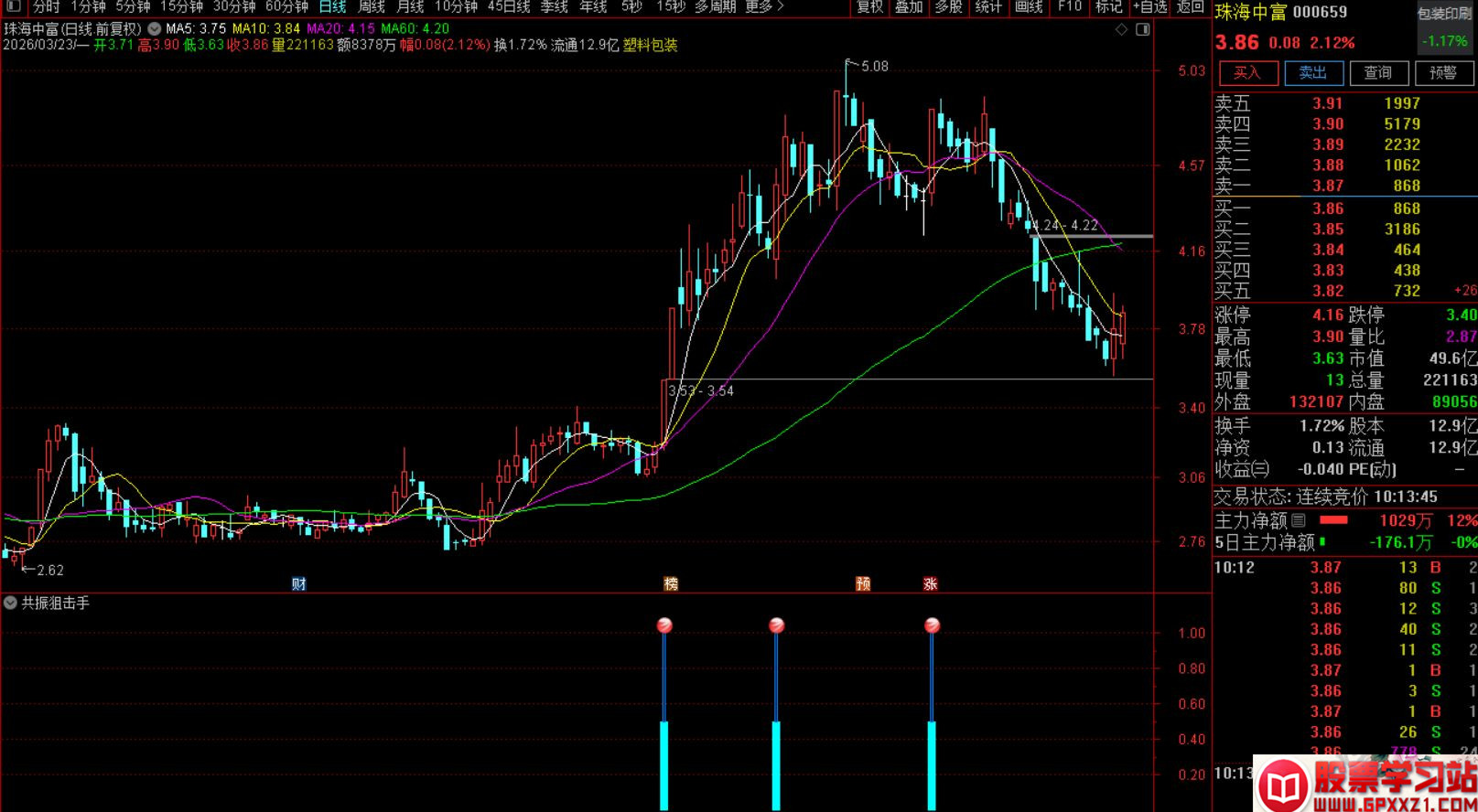Click the 预警 alert button
1478x812 pixels.
click(1443, 72)
